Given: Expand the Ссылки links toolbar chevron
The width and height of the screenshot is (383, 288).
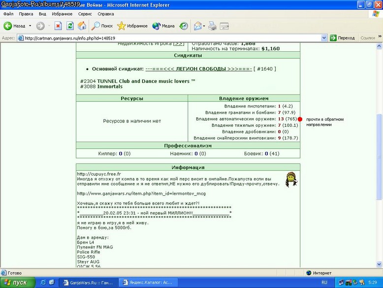Looking at the screenshot, I should point(380,36).
